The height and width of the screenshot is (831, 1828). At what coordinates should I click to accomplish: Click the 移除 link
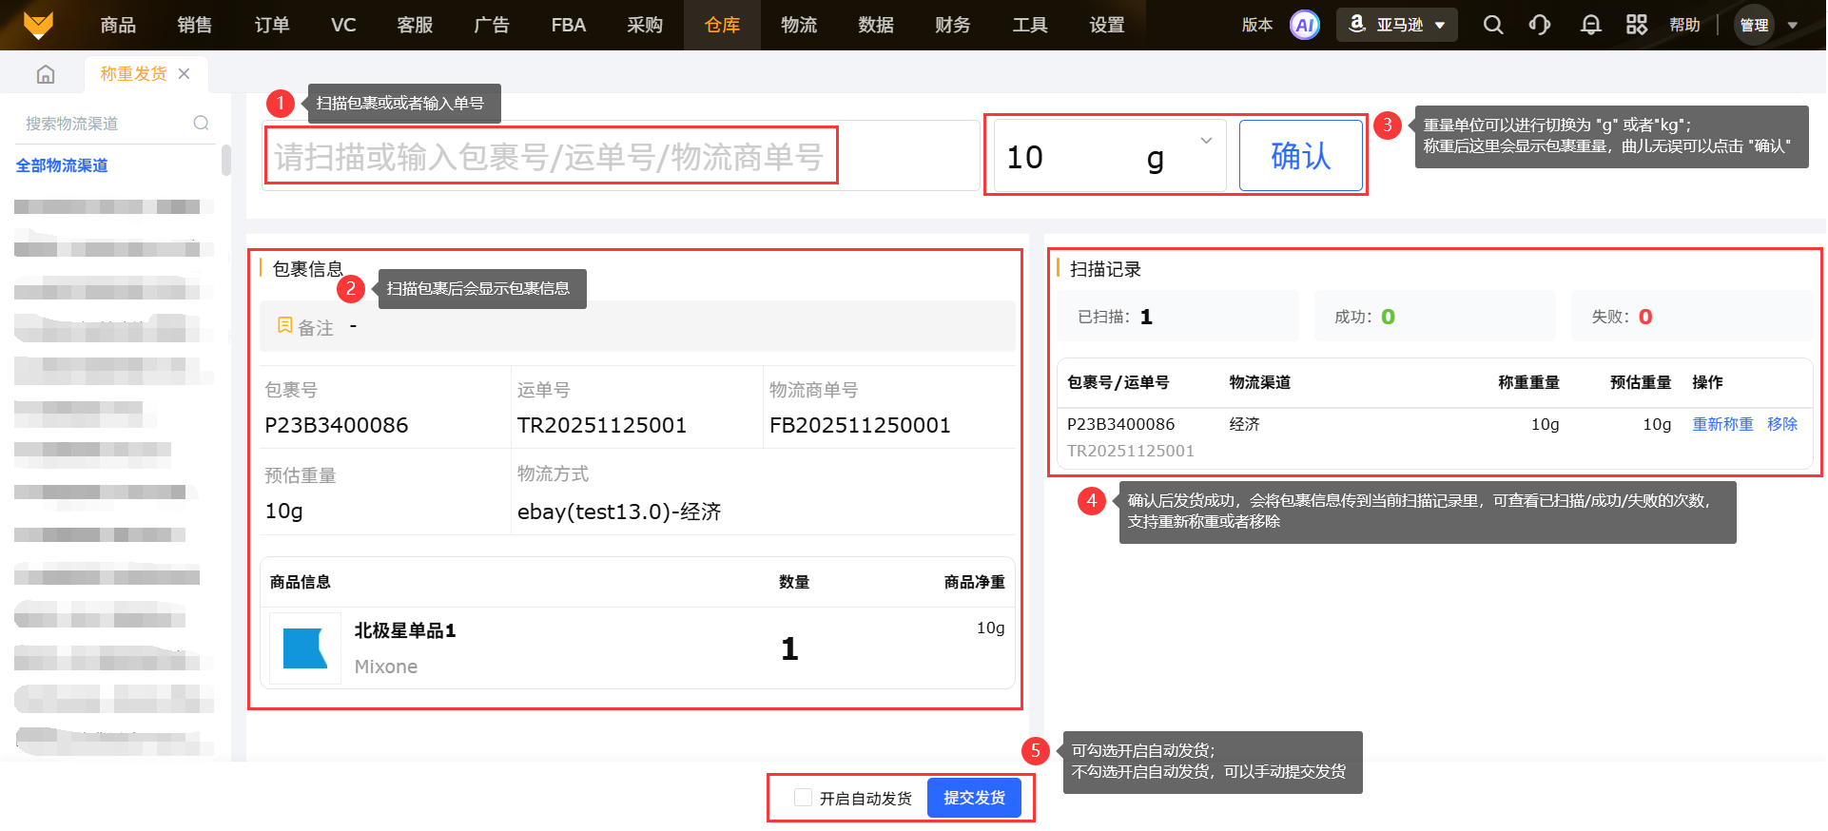tap(1782, 424)
